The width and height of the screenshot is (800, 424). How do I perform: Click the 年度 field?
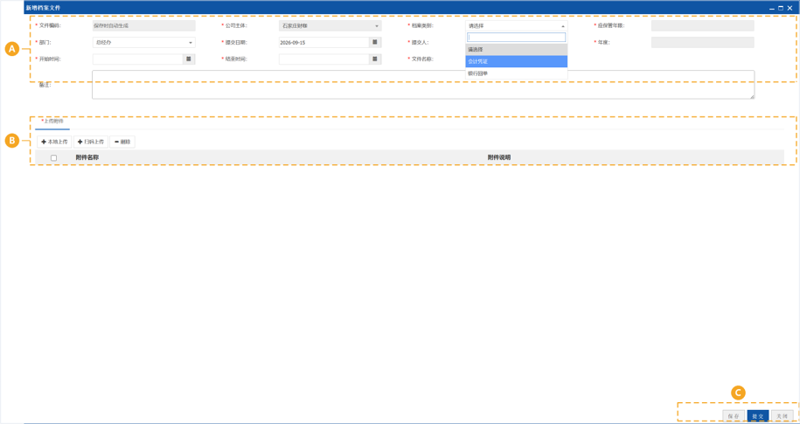(703, 42)
